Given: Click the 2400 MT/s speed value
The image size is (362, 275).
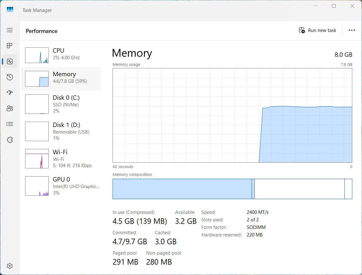Looking at the screenshot, I should point(258,212).
